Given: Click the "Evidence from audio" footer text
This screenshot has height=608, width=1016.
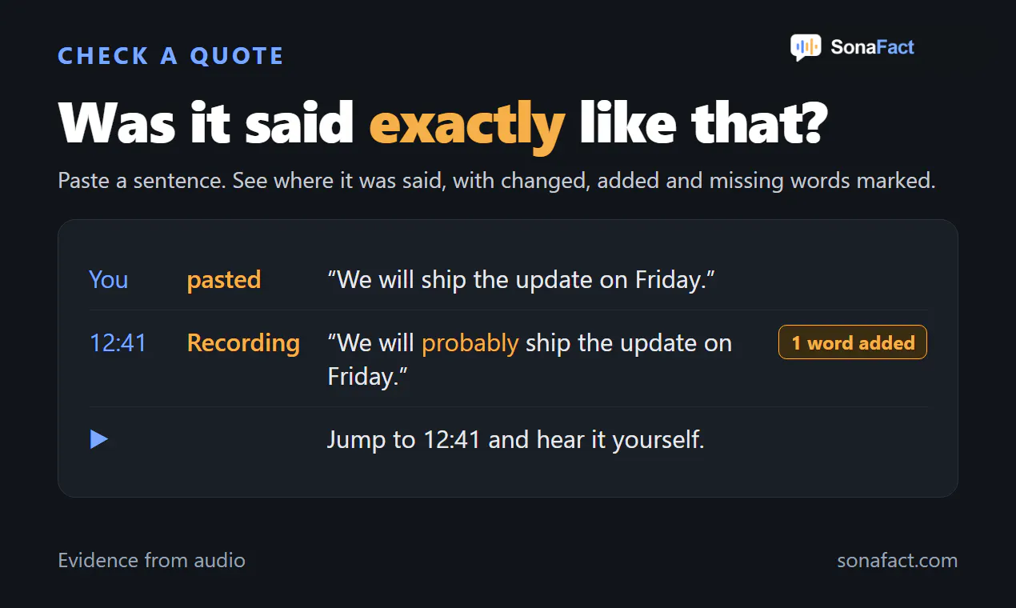Looking at the screenshot, I should (x=152, y=560).
